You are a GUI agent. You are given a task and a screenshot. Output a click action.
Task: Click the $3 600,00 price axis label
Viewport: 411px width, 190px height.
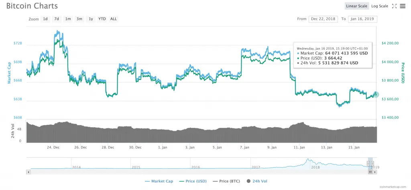(x=389, y=99)
